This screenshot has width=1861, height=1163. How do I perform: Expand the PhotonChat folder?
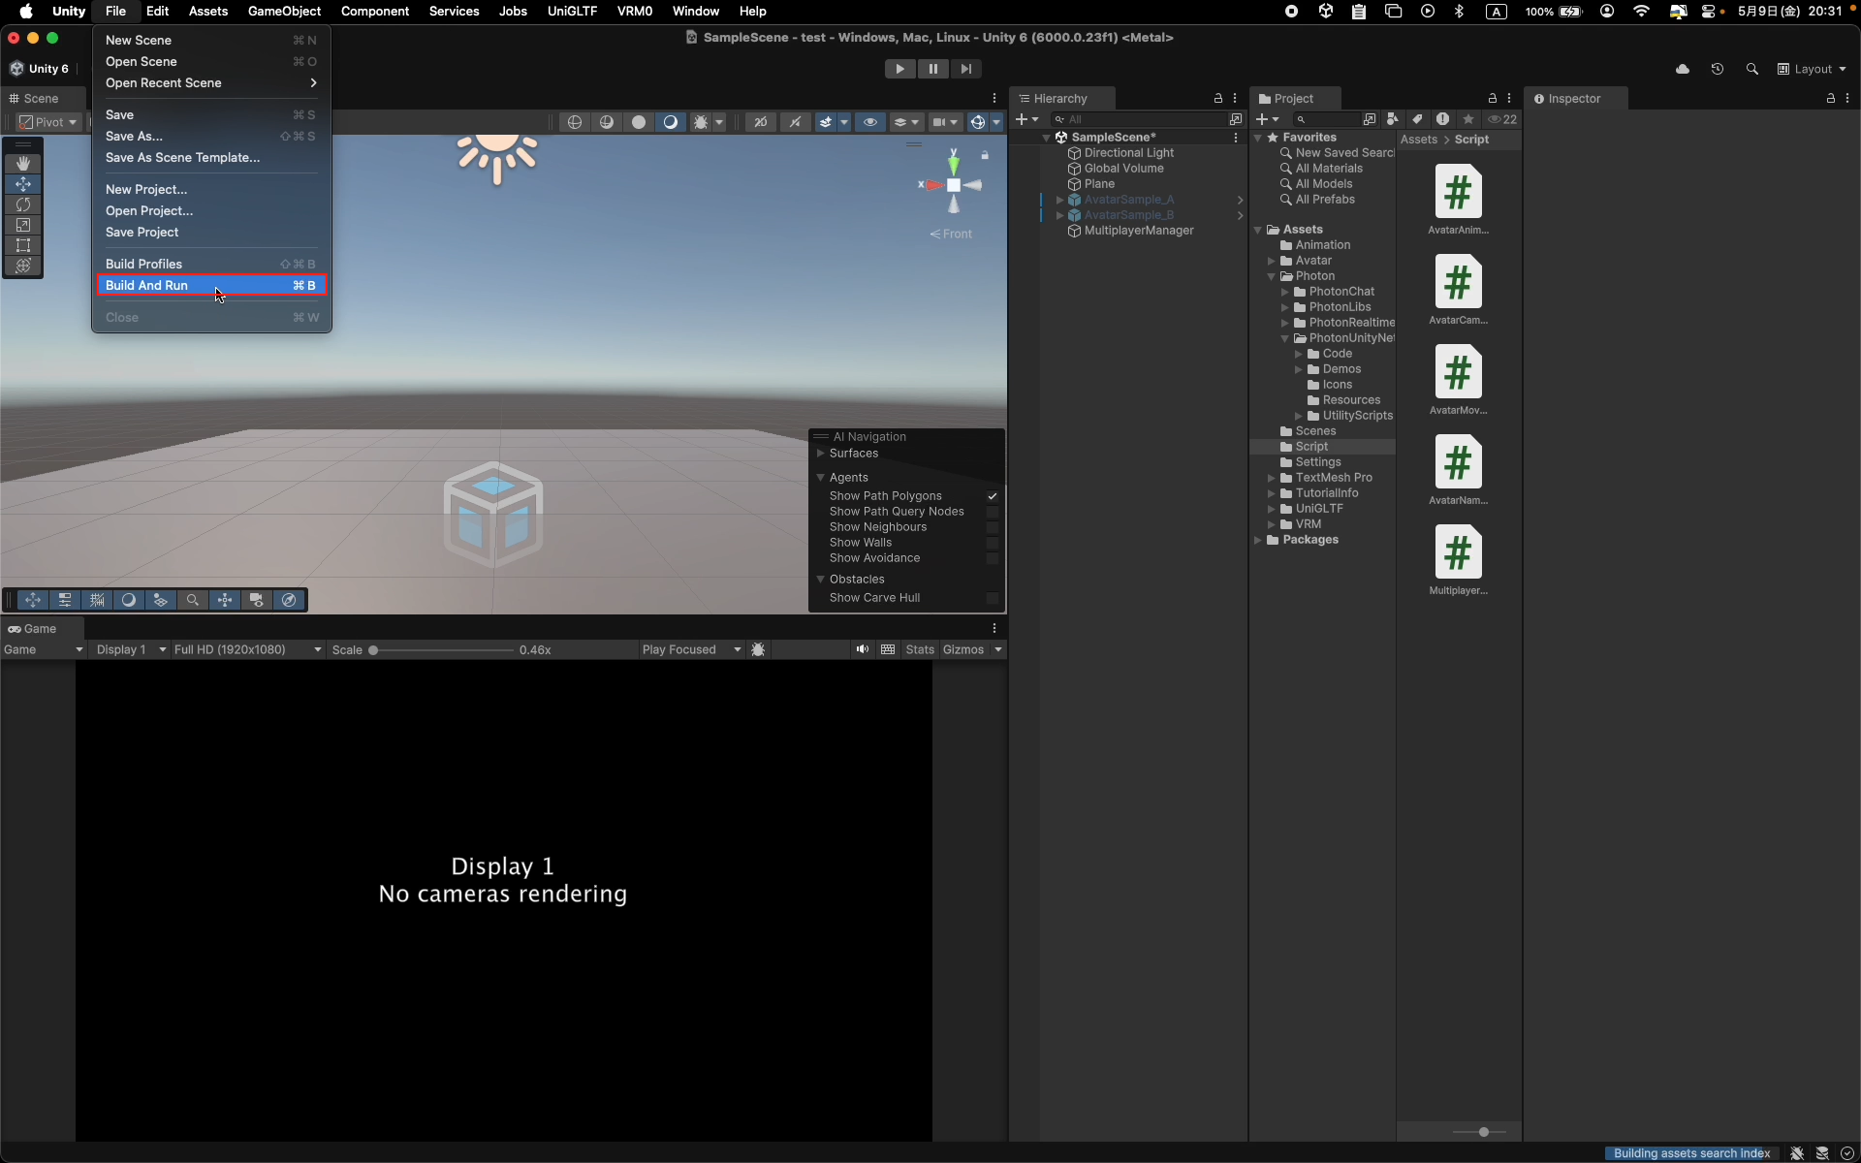1285,292
